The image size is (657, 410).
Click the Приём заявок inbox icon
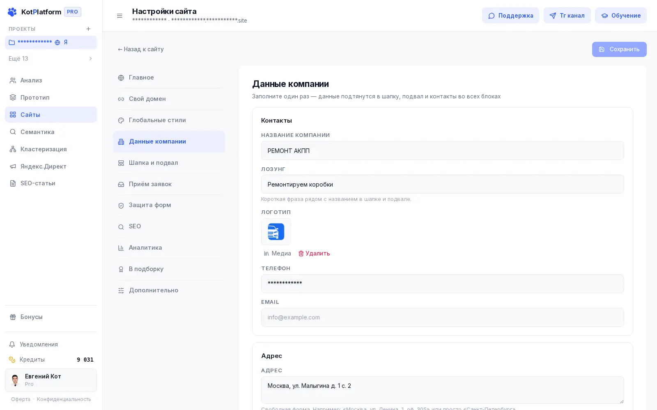tap(121, 184)
